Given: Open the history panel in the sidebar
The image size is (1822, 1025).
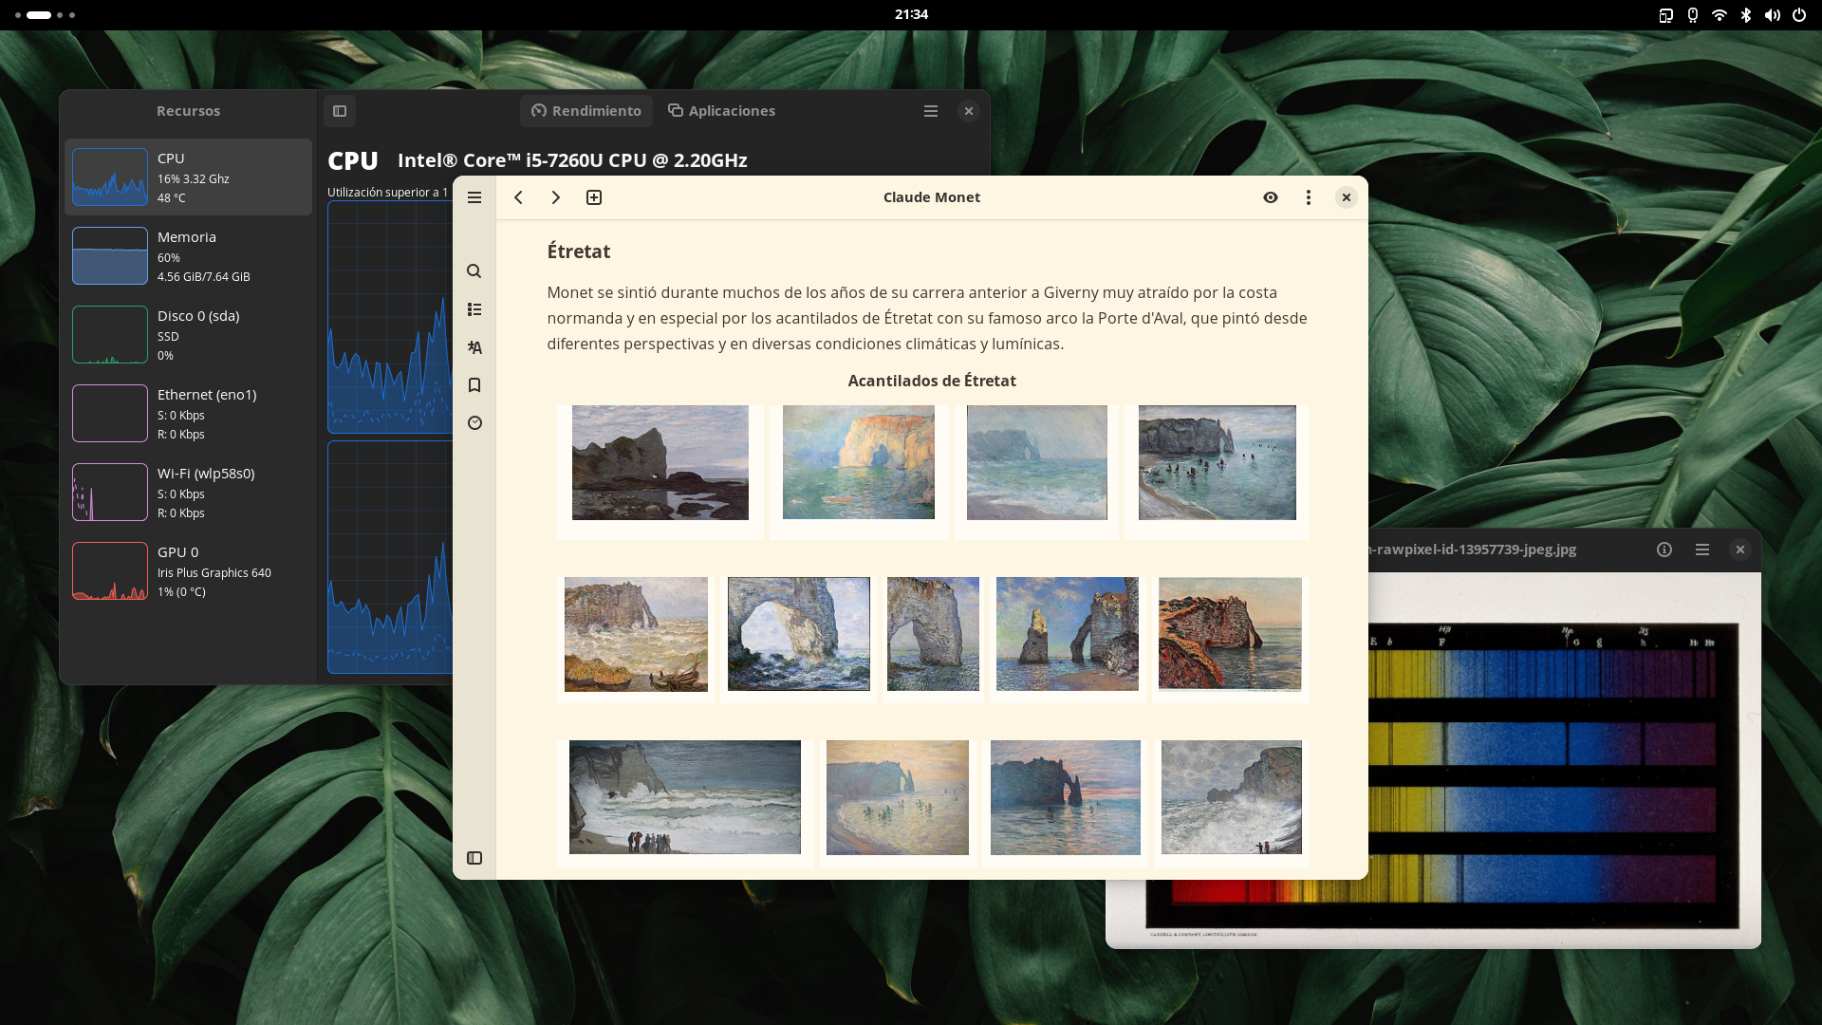Looking at the screenshot, I should pyautogui.click(x=474, y=423).
